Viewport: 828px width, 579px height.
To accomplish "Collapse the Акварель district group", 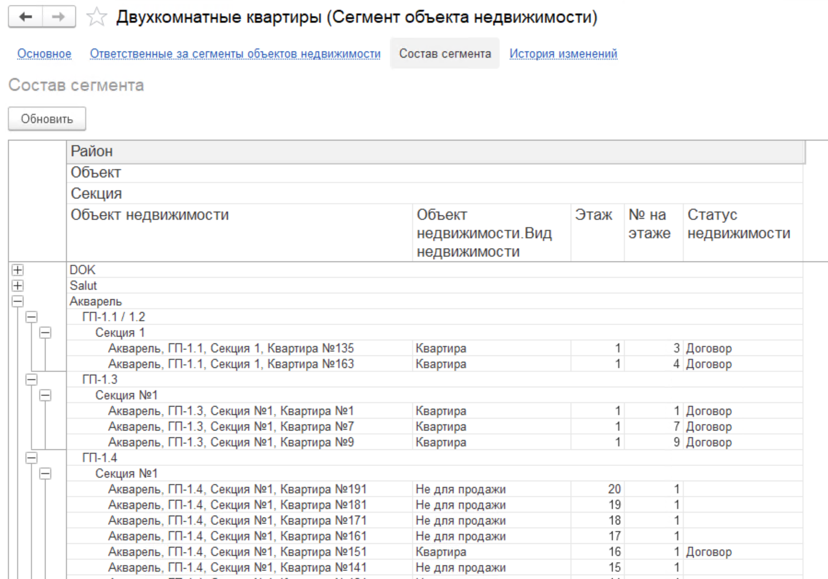I will [x=18, y=301].
